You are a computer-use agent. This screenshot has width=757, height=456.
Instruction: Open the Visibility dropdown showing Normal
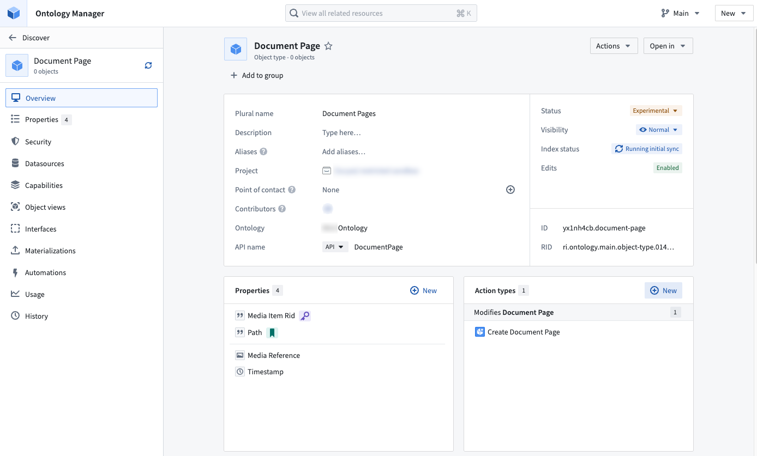coord(659,130)
